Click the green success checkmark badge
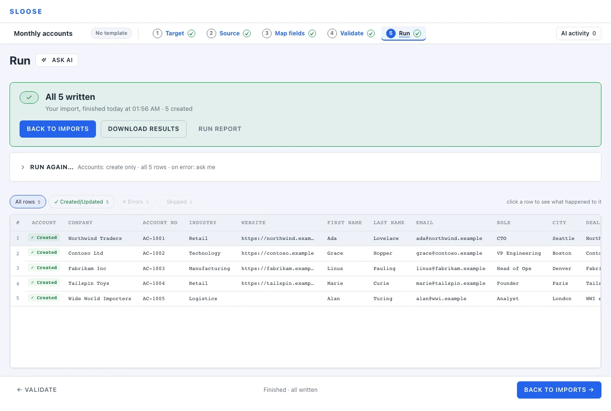The image size is (611, 411). [29, 97]
